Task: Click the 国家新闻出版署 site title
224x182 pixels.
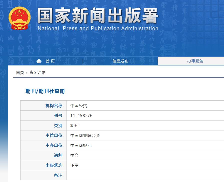Action: pos(98,16)
